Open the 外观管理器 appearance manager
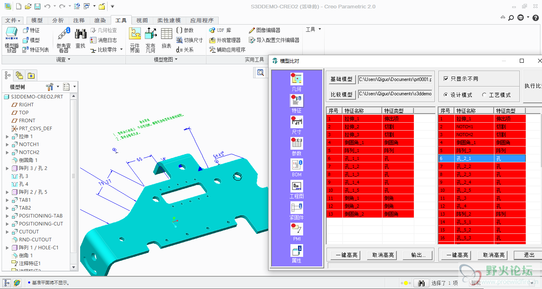Screen dimensions: 542x289 (x=225, y=40)
